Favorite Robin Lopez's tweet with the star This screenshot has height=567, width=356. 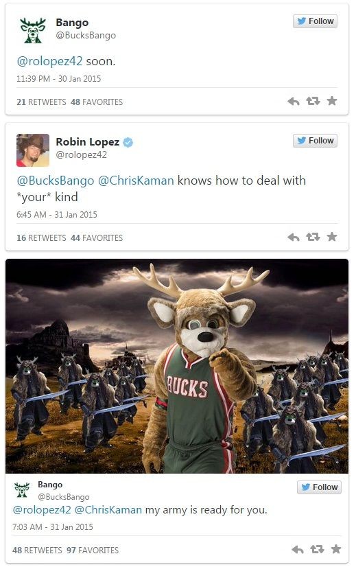click(332, 237)
